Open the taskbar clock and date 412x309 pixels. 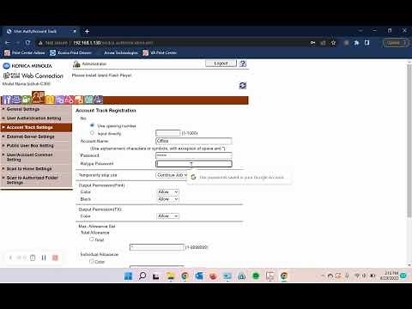389,276
